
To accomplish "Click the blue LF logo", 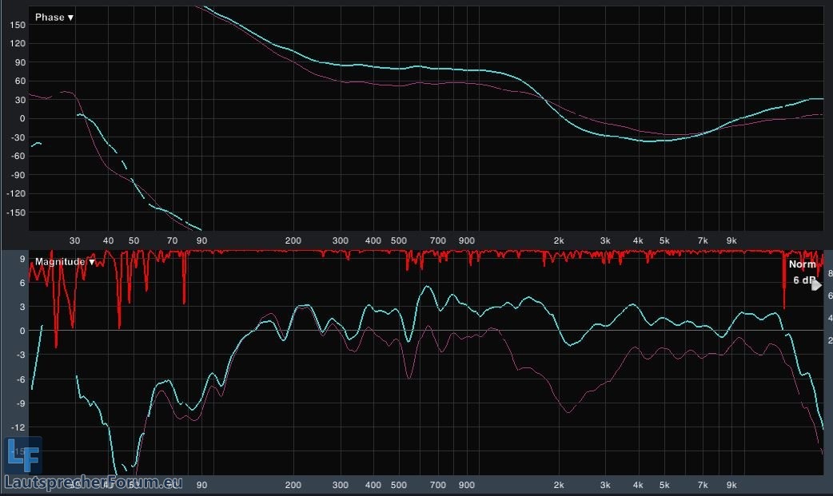I will point(24,455).
